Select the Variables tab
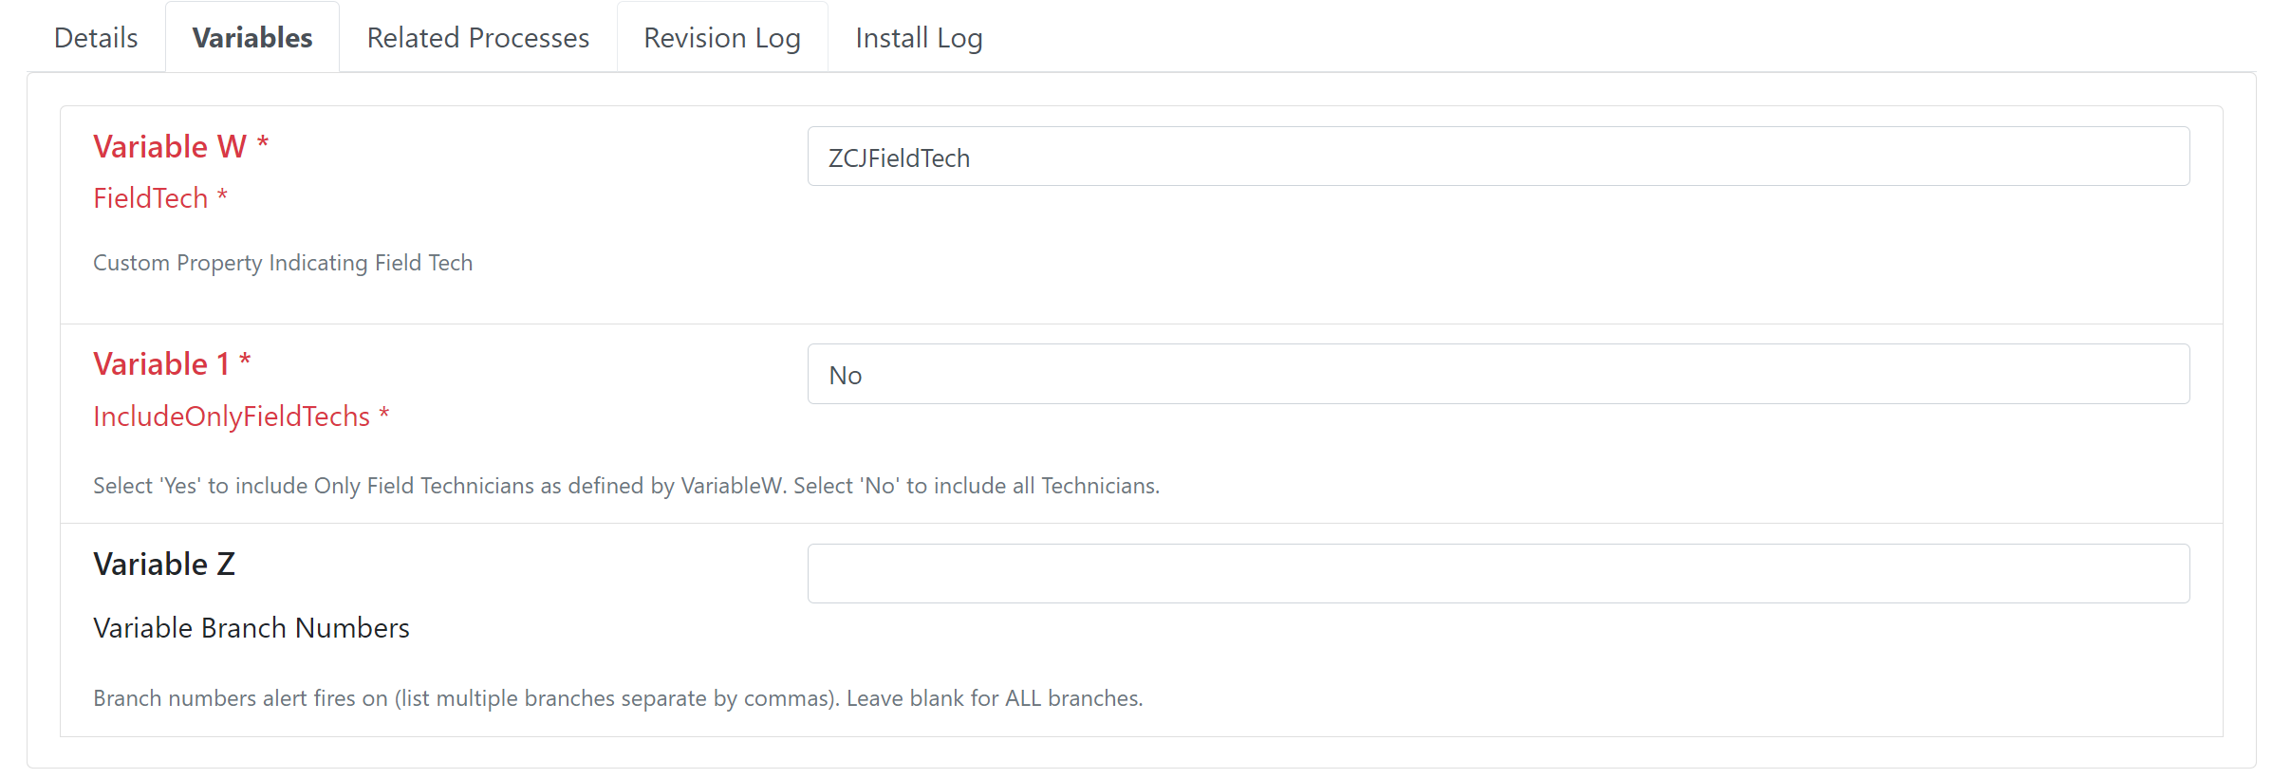Viewport: 2272px width, 778px height. [252, 38]
